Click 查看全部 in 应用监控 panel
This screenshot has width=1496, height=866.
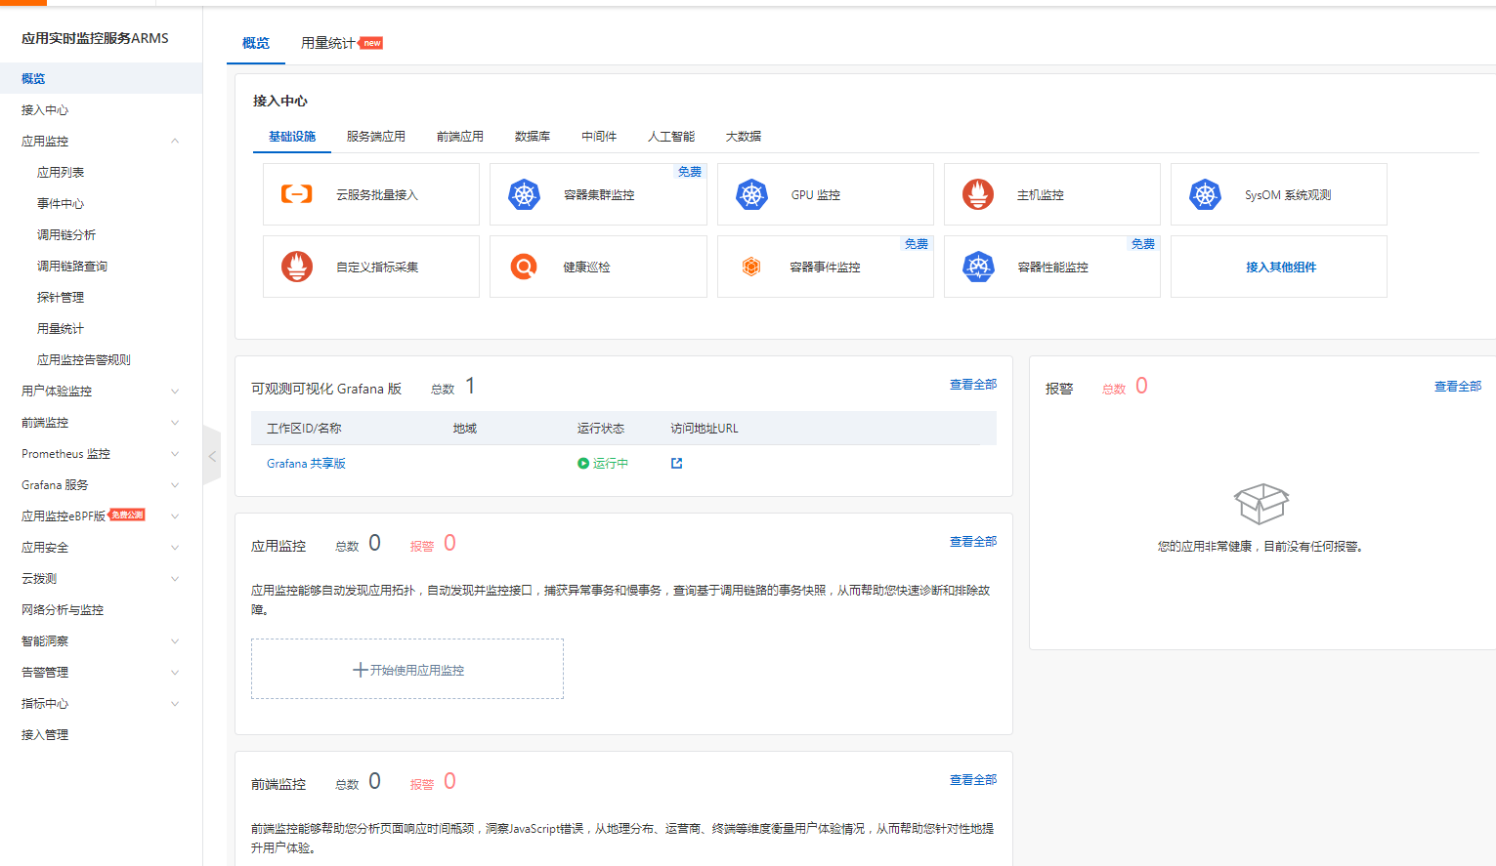(973, 542)
